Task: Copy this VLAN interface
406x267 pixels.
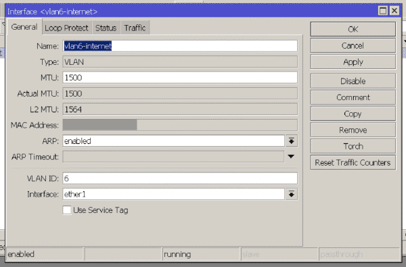Action: pos(353,114)
